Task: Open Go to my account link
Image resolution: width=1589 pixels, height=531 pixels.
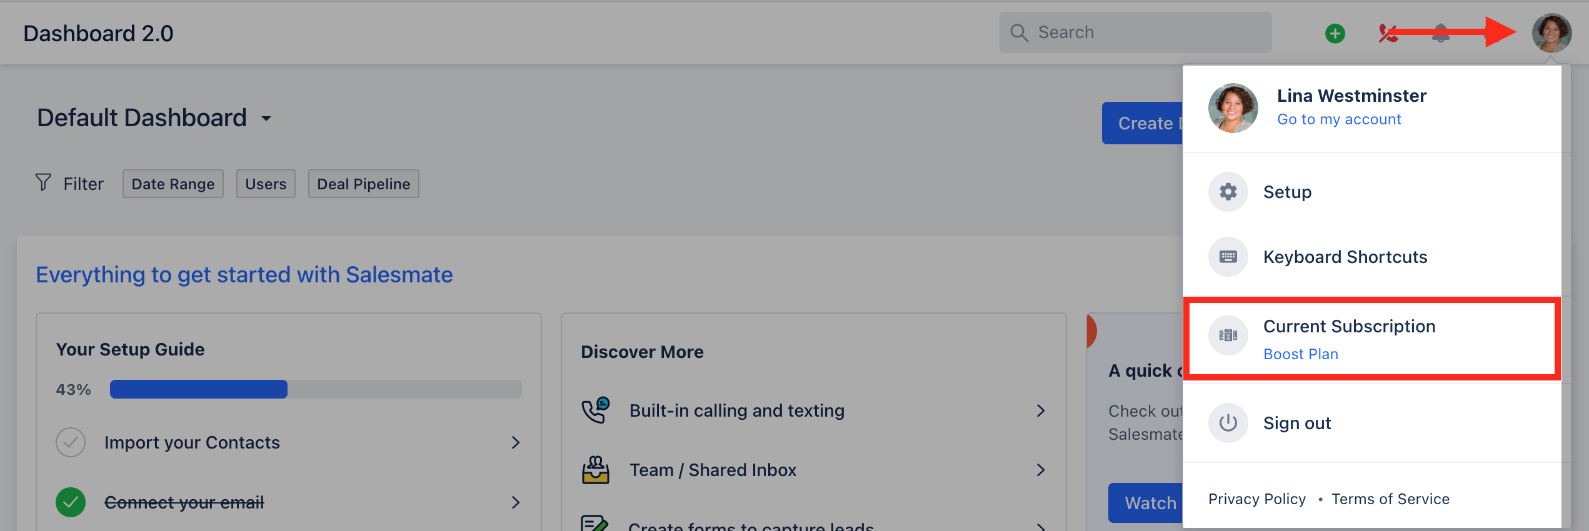Action: click(x=1339, y=119)
